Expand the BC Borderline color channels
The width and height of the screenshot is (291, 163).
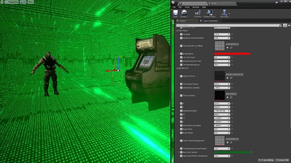click(179, 54)
